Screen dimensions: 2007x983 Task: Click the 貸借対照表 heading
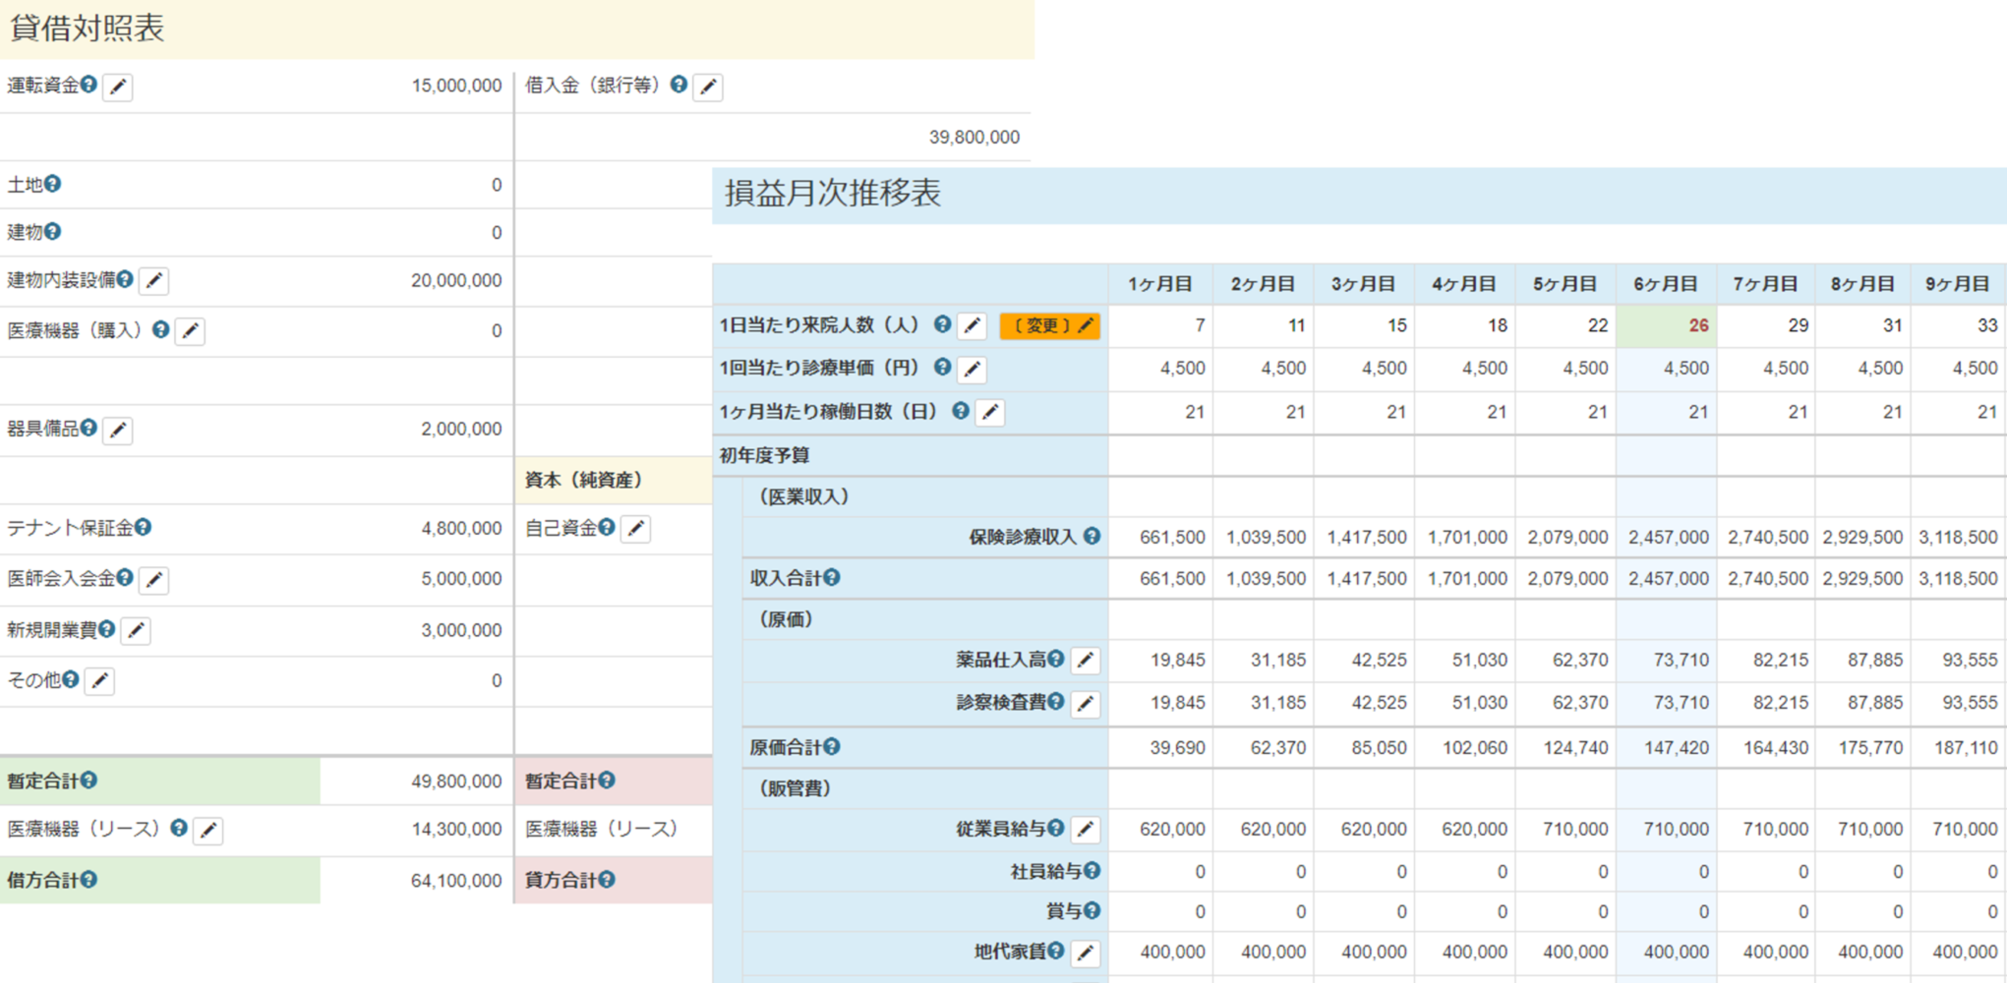tap(87, 29)
